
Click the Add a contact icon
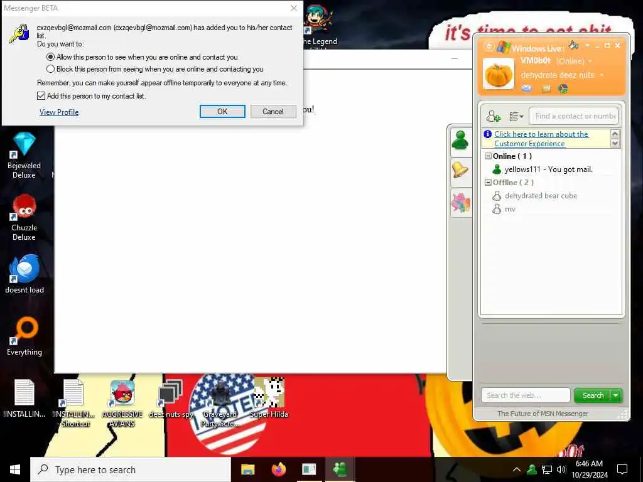click(x=493, y=116)
